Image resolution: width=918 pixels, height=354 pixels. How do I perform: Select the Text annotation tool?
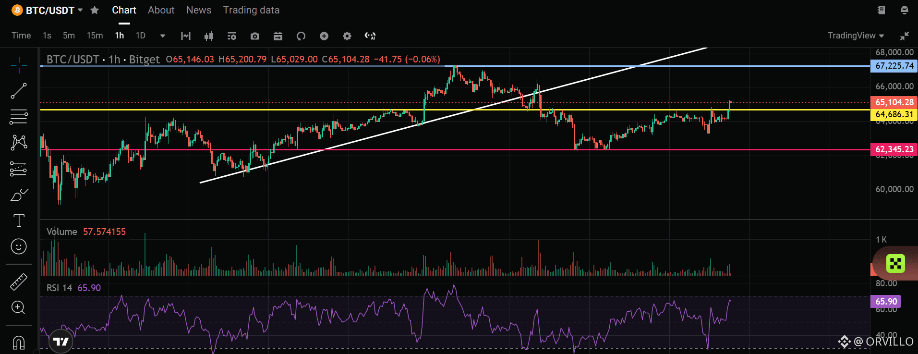19,220
